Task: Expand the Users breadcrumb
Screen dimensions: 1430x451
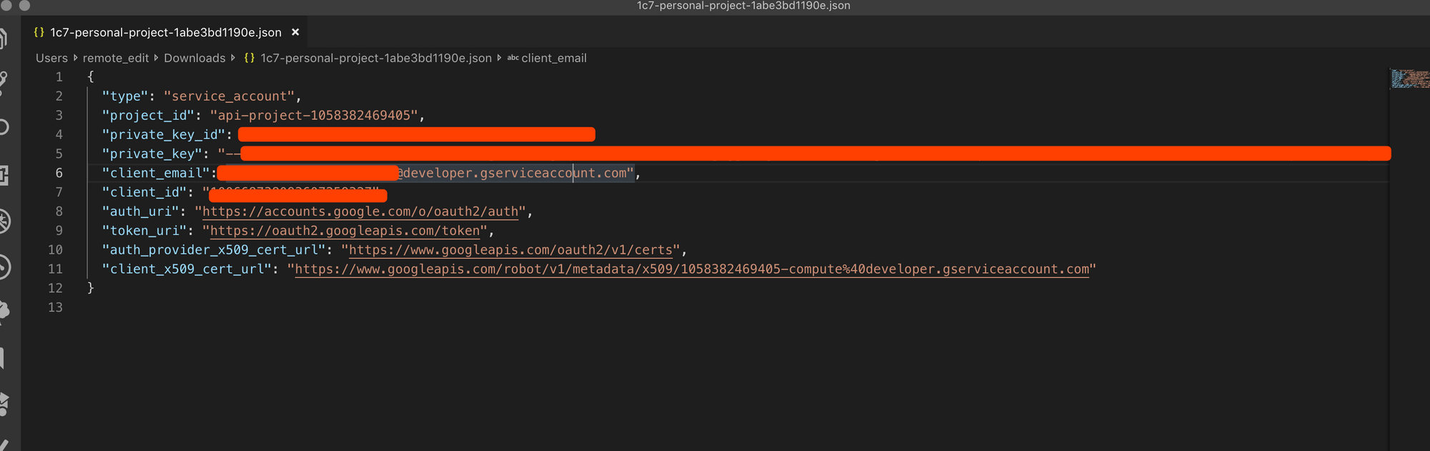Action: pos(51,58)
